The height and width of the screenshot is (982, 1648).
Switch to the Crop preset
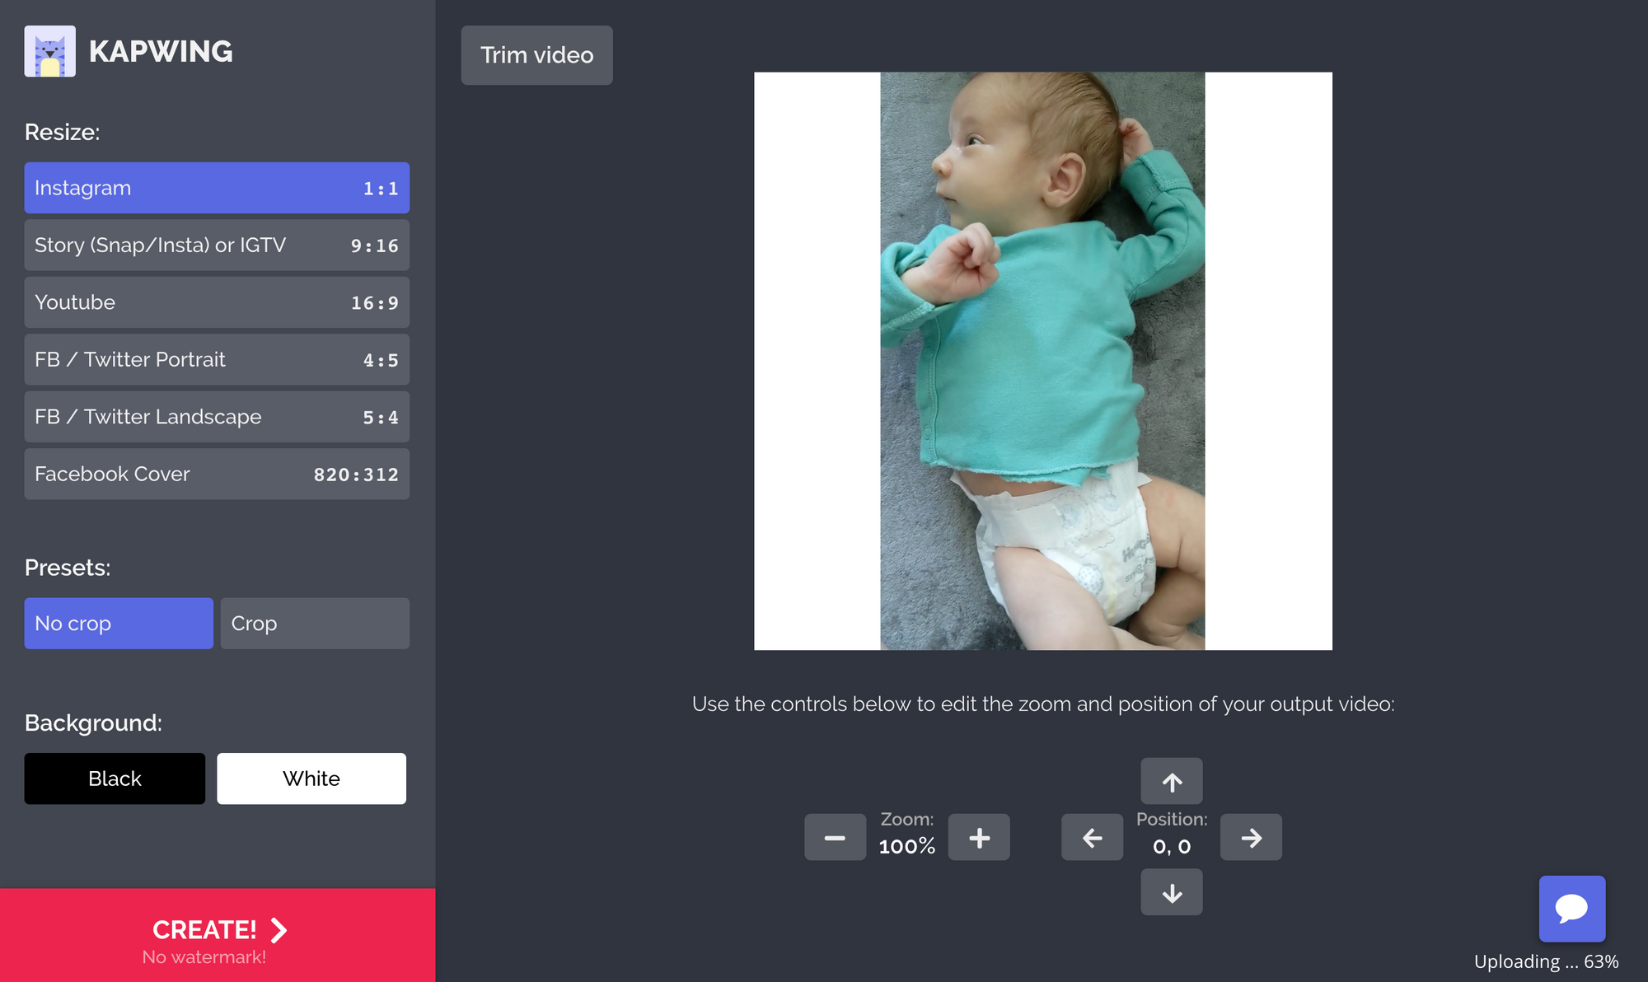[315, 624]
